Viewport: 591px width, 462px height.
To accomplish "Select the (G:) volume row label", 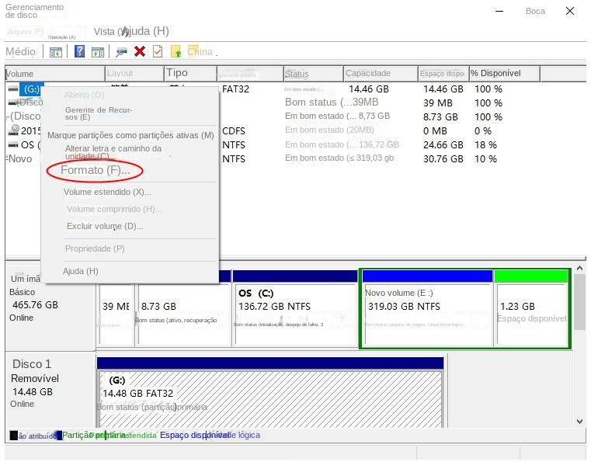I will coord(32,89).
